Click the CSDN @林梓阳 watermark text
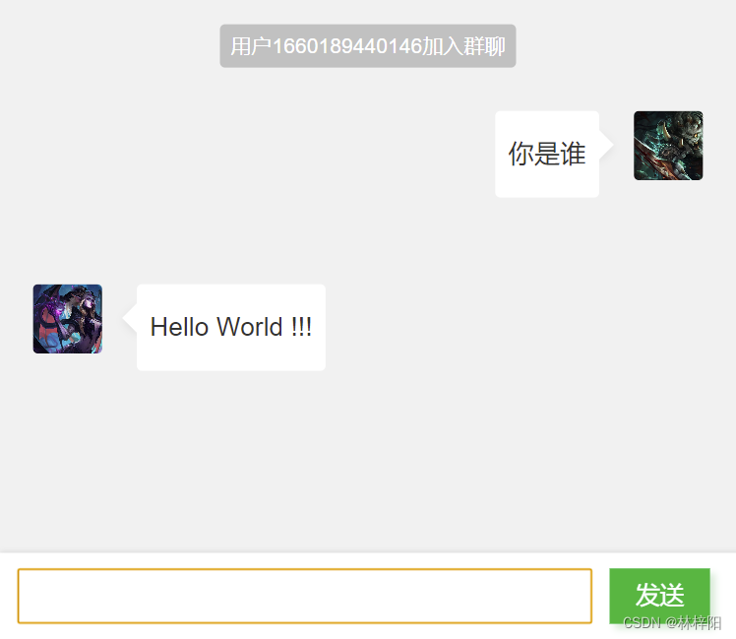736x639 pixels. coord(672,623)
